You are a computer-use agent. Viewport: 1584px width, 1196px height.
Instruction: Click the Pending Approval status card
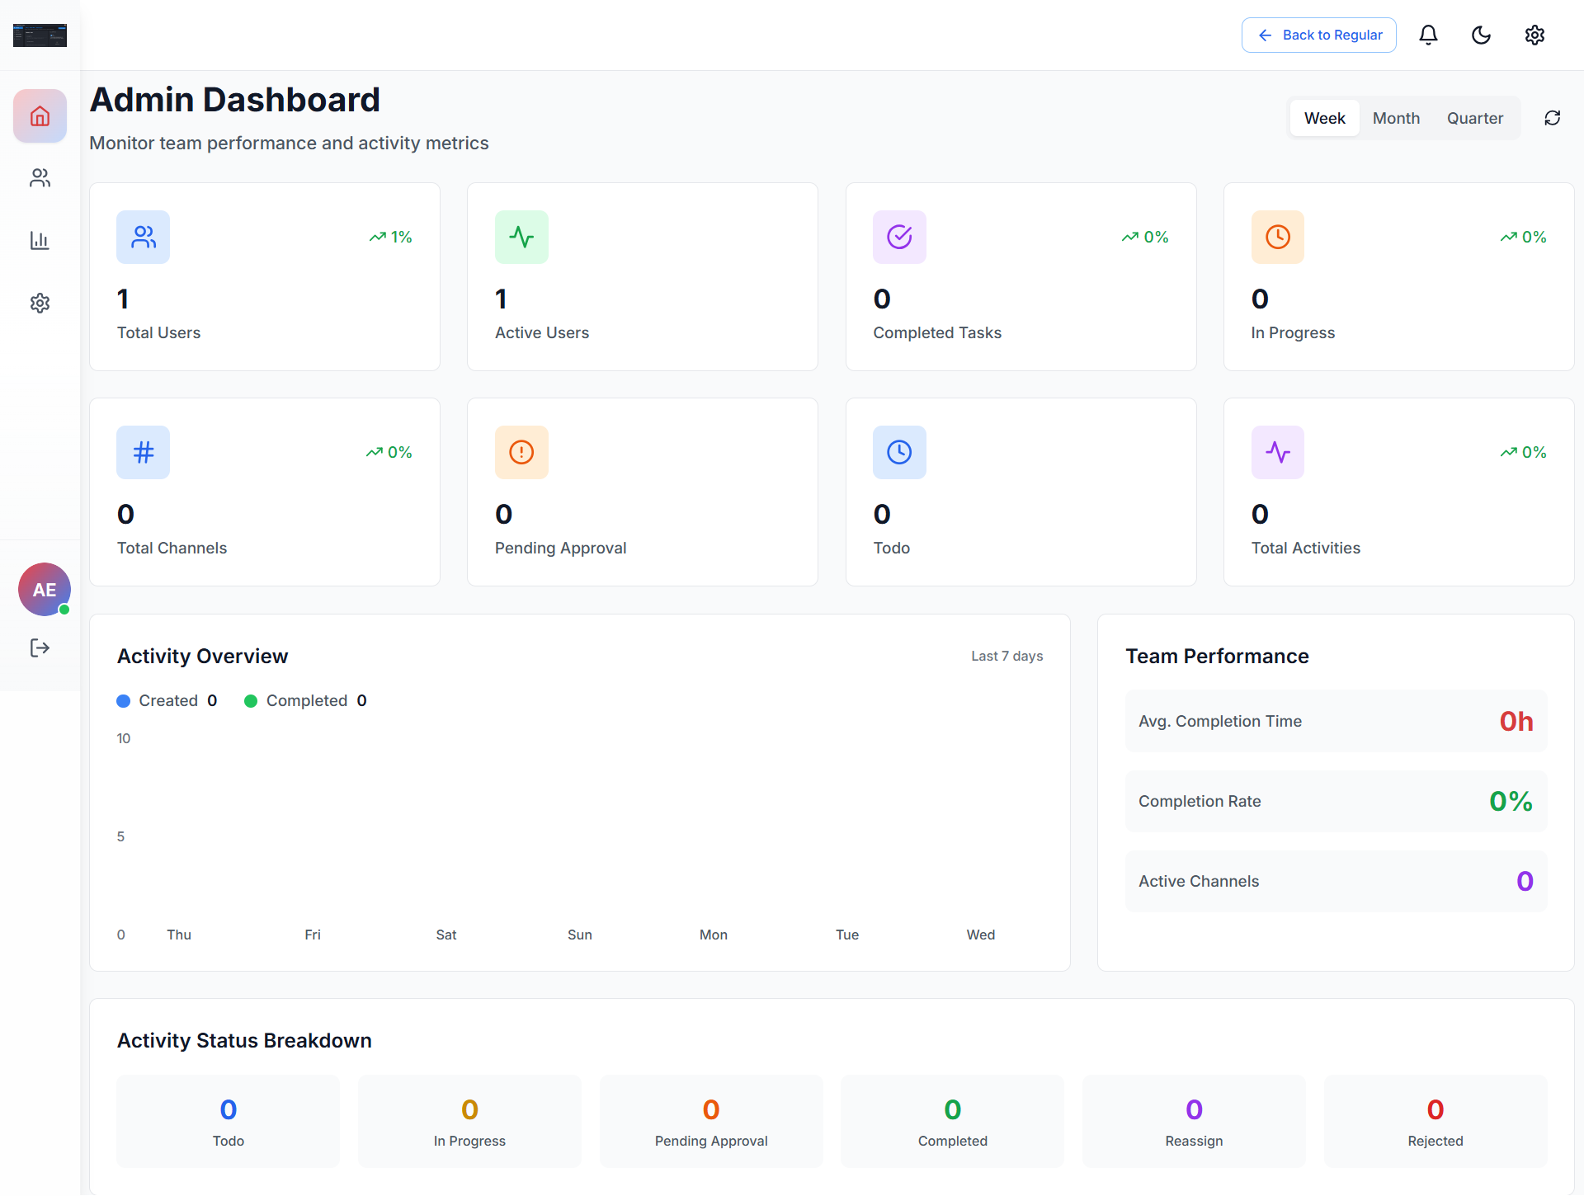tap(711, 1121)
